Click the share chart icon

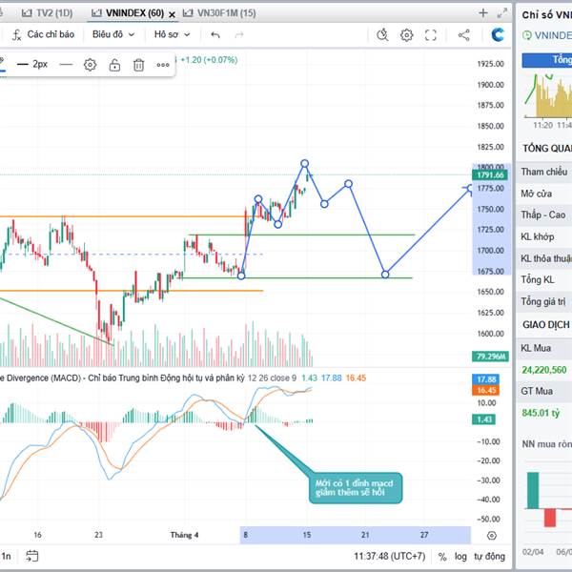pyautogui.click(x=463, y=35)
